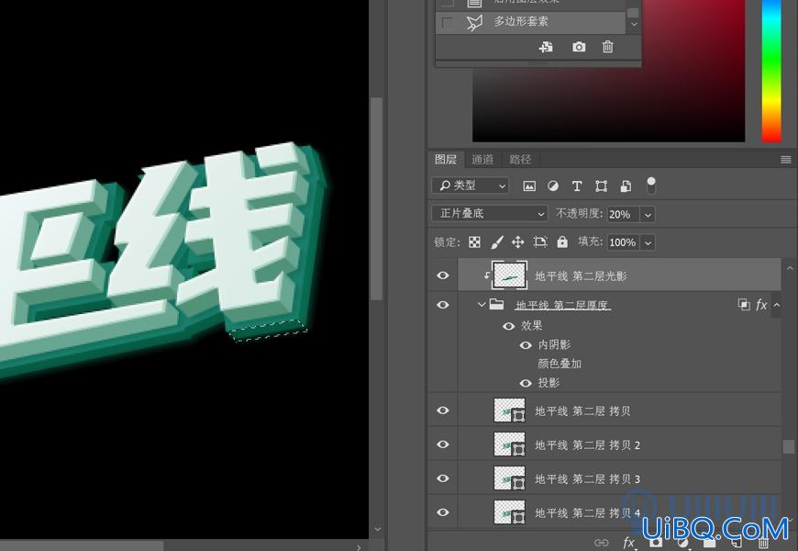798x551 pixels.
Task: Click the camera new snapshot icon
Action: tap(579, 47)
